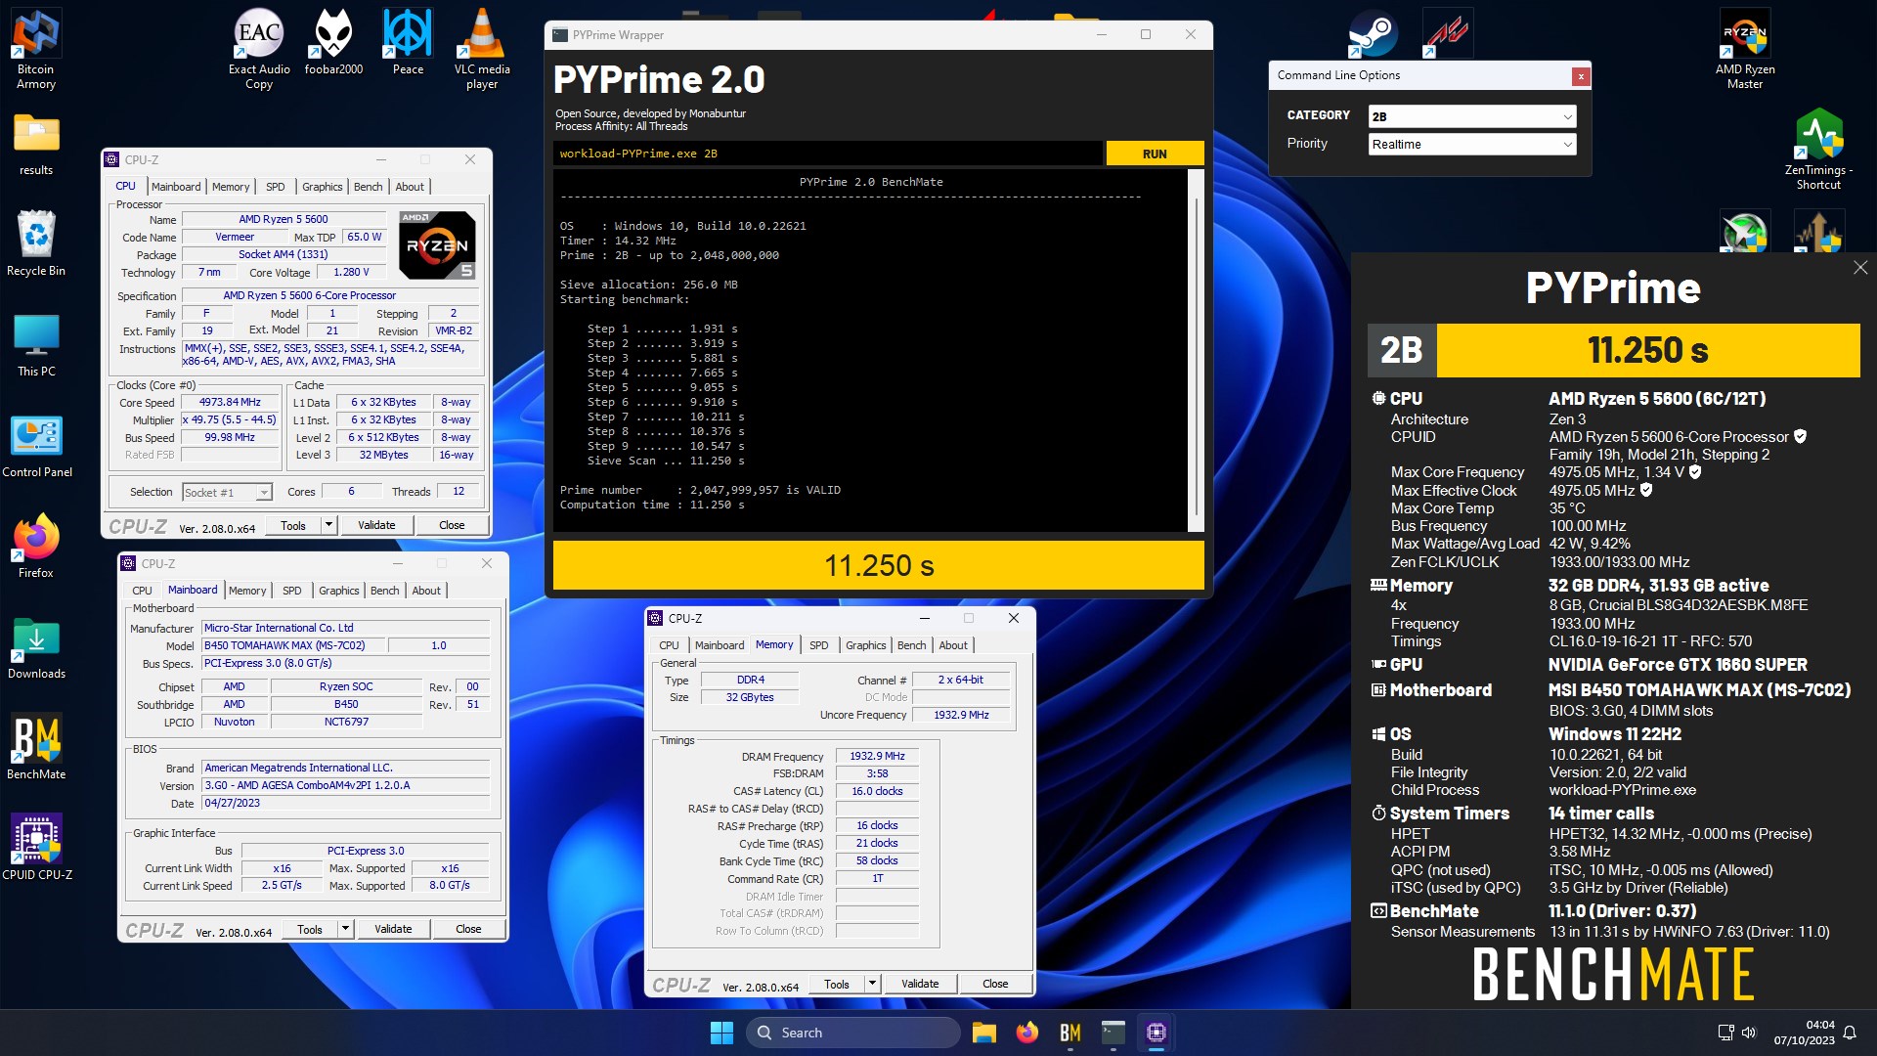
Task: Open the Peace desktop icon
Action: (x=408, y=42)
